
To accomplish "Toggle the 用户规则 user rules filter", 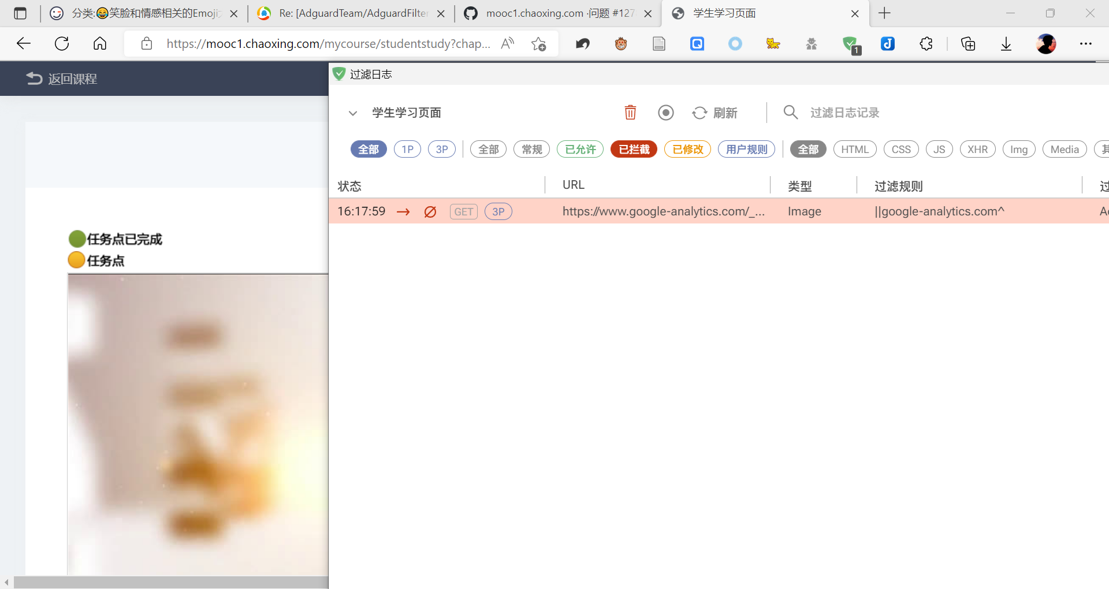I will coord(746,149).
